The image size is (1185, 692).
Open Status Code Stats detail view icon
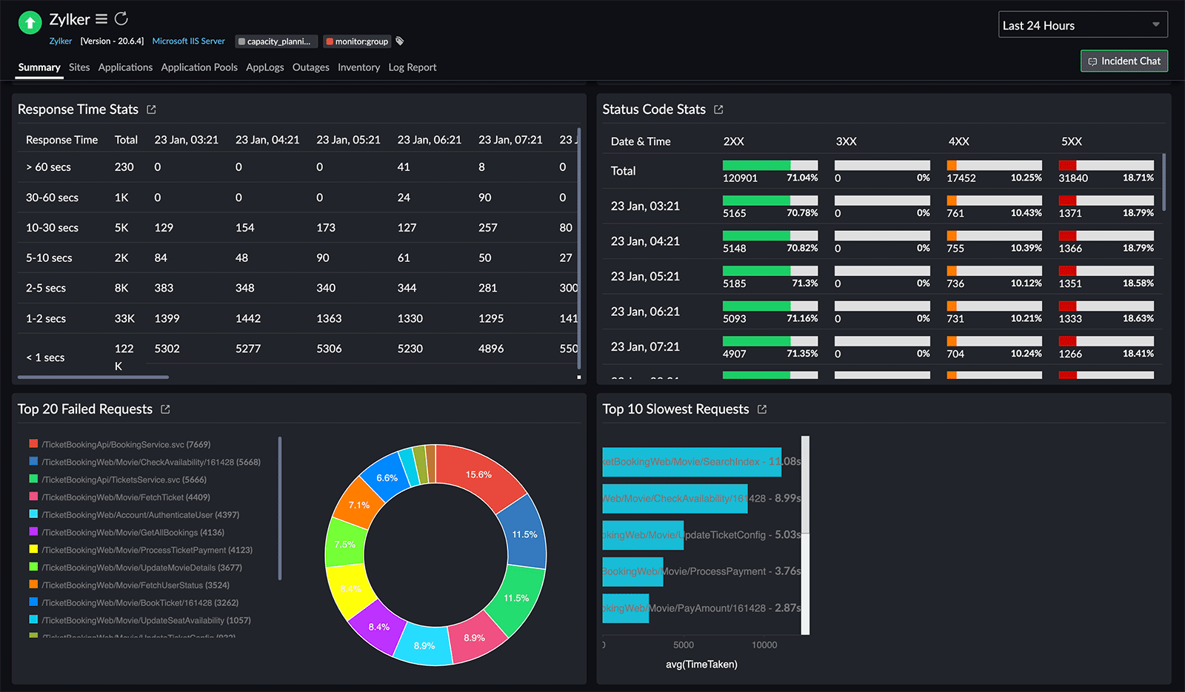[x=718, y=109]
